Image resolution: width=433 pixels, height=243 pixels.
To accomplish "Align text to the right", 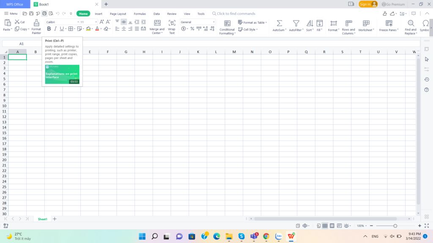I will point(130,29).
